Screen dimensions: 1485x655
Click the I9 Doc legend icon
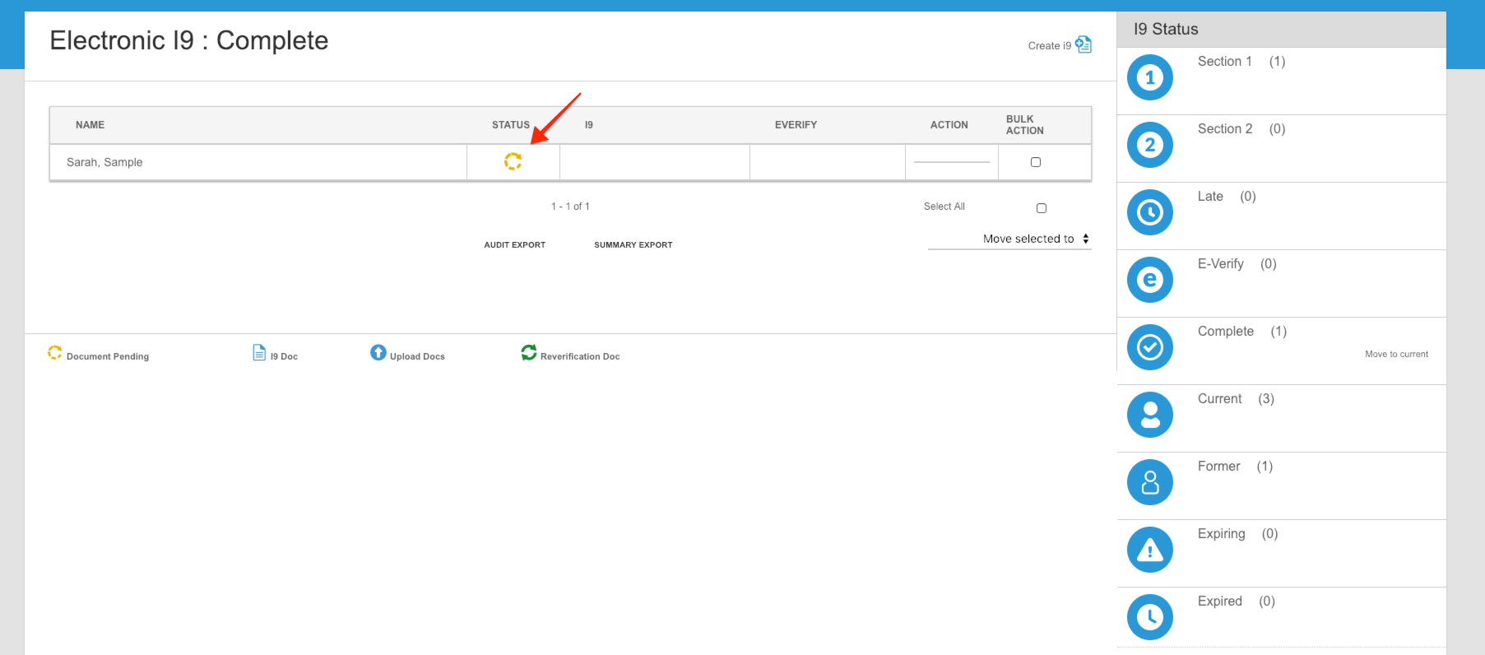click(259, 352)
